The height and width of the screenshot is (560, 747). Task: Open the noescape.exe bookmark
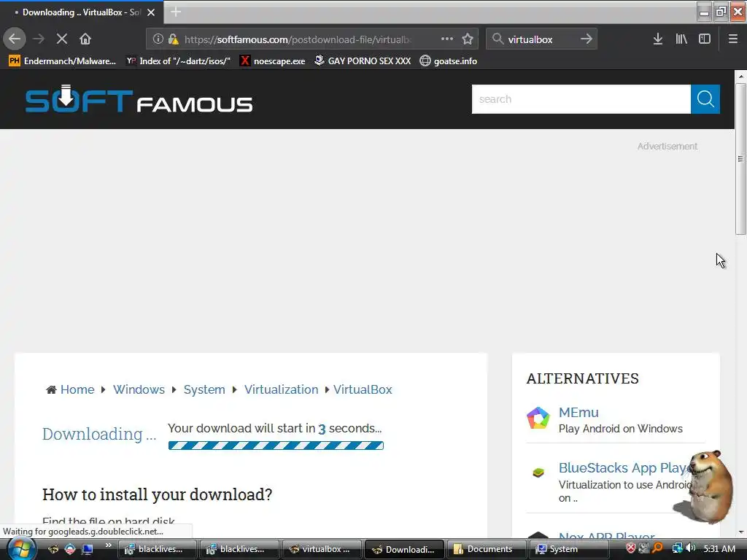[x=273, y=61]
